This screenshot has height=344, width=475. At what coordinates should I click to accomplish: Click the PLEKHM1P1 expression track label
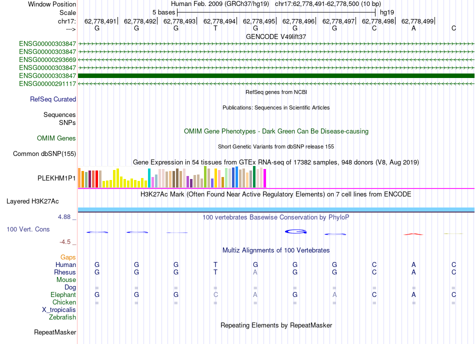tap(56, 178)
